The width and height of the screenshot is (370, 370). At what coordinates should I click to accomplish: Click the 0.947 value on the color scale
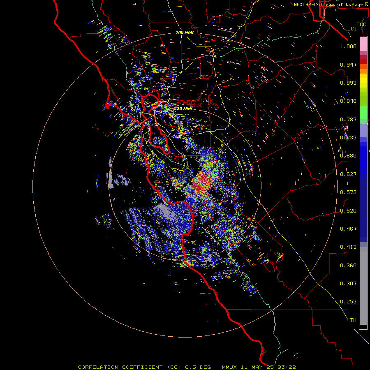click(348, 65)
